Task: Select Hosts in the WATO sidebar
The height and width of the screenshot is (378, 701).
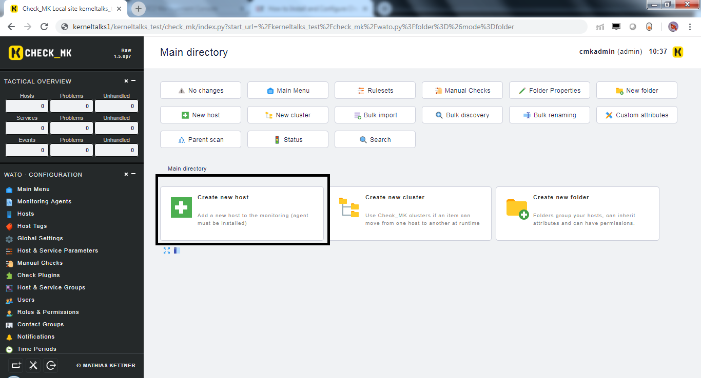Action: pyautogui.click(x=25, y=214)
